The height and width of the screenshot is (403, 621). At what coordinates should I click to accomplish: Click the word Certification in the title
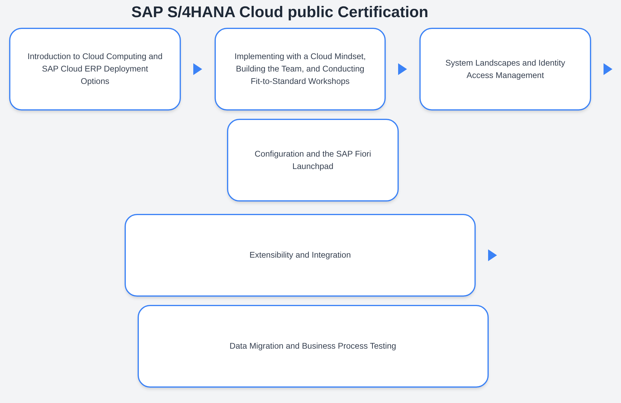(x=382, y=12)
